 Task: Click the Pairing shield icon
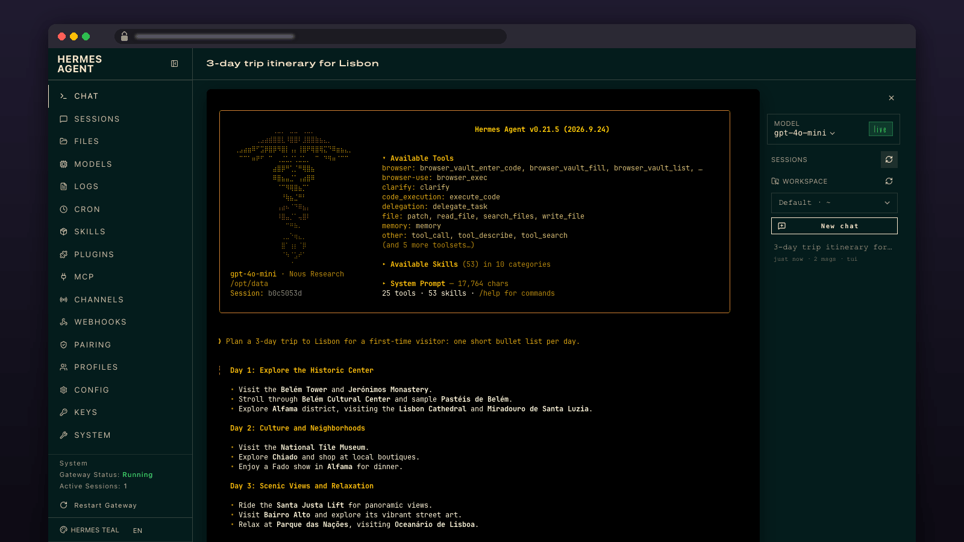pos(63,345)
